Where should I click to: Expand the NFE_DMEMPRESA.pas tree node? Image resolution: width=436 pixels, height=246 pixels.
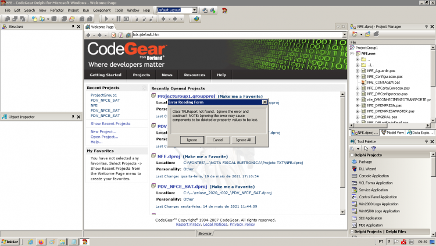(x=358, y=105)
